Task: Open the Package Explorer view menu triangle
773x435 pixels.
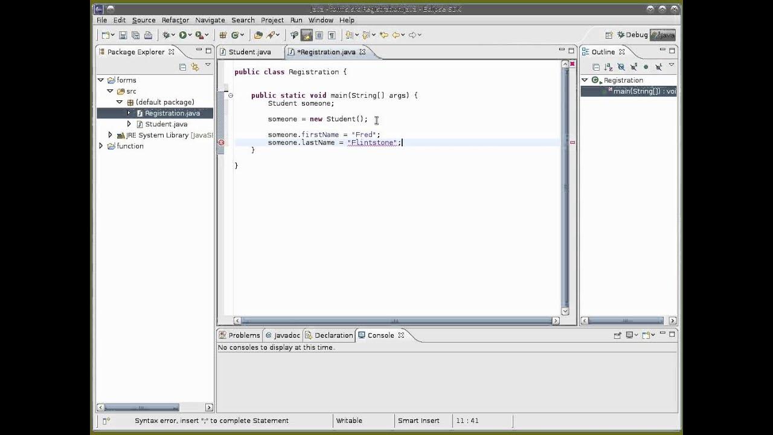Action: click(208, 65)
